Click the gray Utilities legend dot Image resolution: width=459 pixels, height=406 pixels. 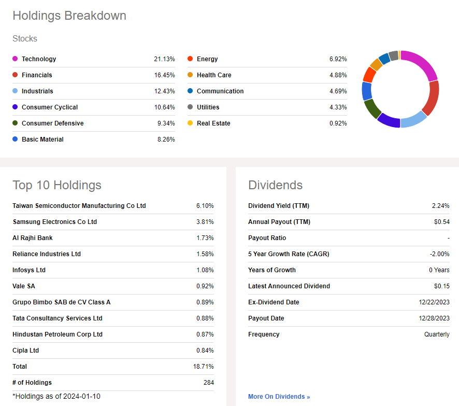pyautogui.click(x=190, y=107)
